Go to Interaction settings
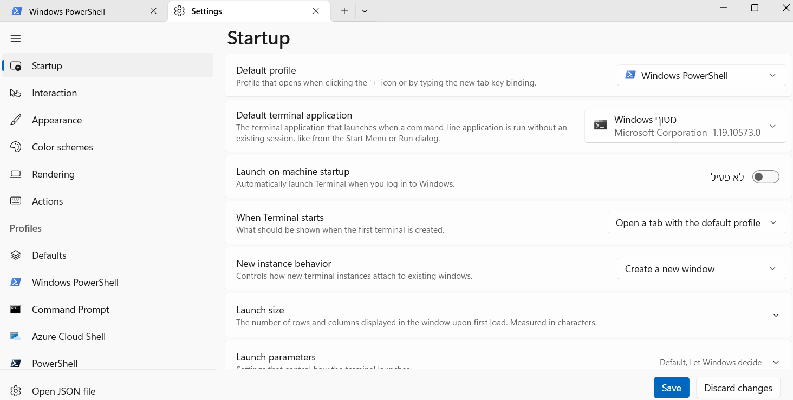The width and height of the screenshot is (793, 400). [108, 93]
